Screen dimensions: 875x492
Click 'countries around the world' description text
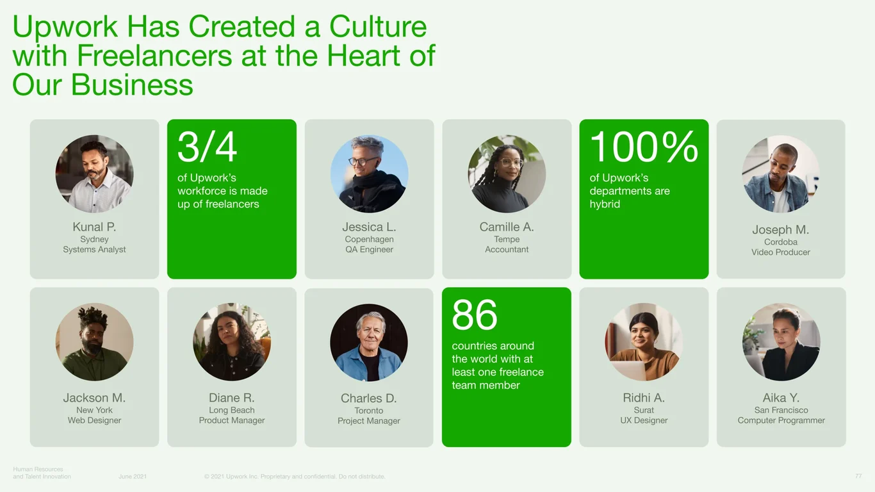498,365
